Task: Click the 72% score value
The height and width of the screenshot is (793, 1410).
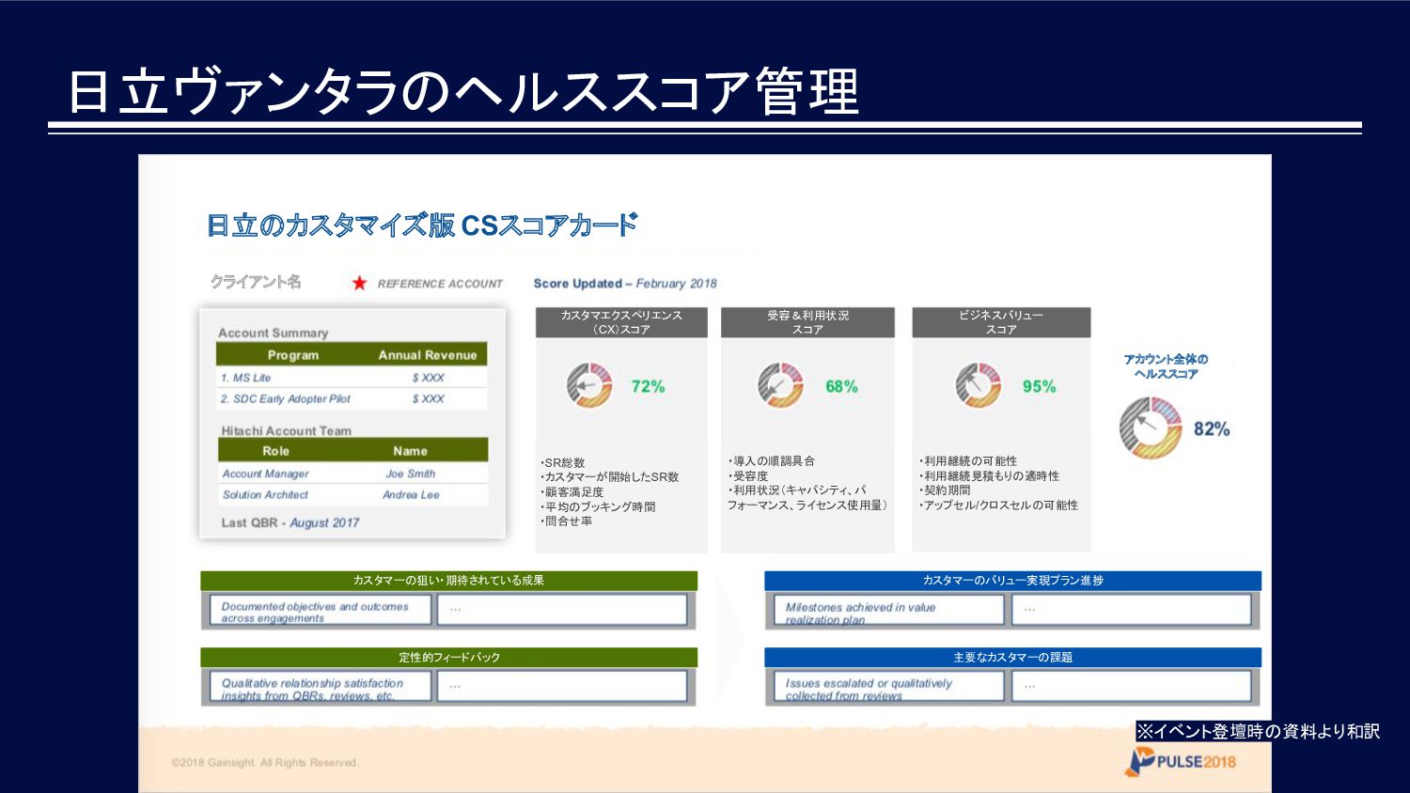Action: [648, 386]
